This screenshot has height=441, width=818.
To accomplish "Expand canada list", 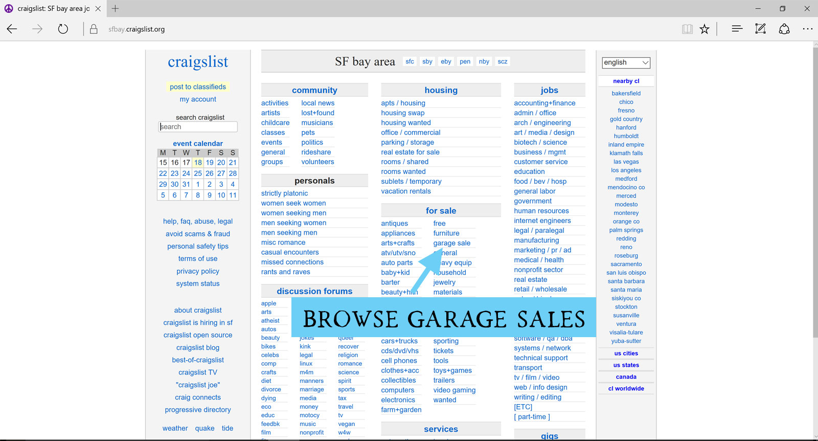I will [626, 377].
